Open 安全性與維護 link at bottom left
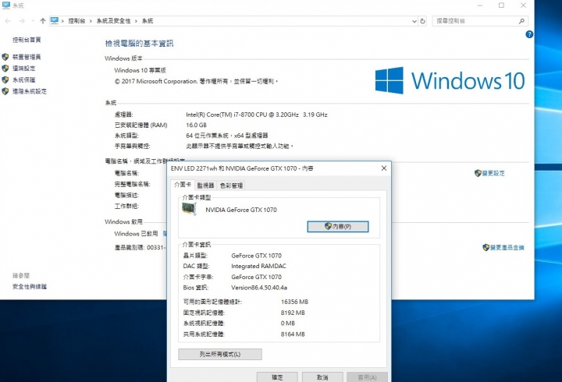Viewport: 562px width, 382px height. (30, 286)
